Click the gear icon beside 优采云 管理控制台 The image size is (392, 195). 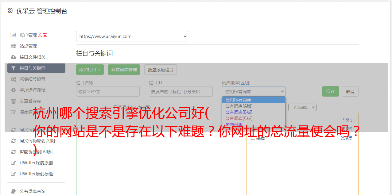tap(10, 11)
